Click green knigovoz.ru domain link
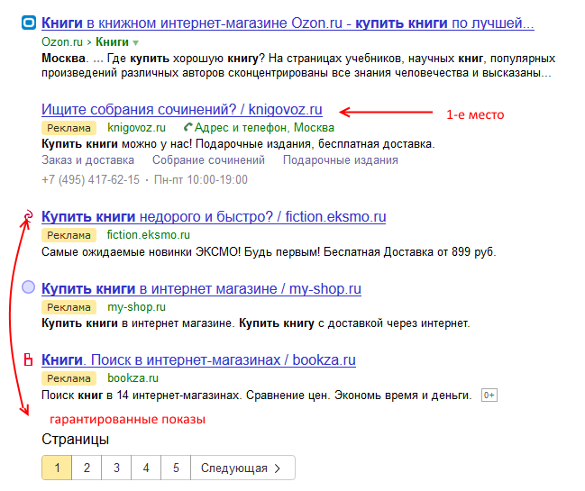 [x=136, y=128]
